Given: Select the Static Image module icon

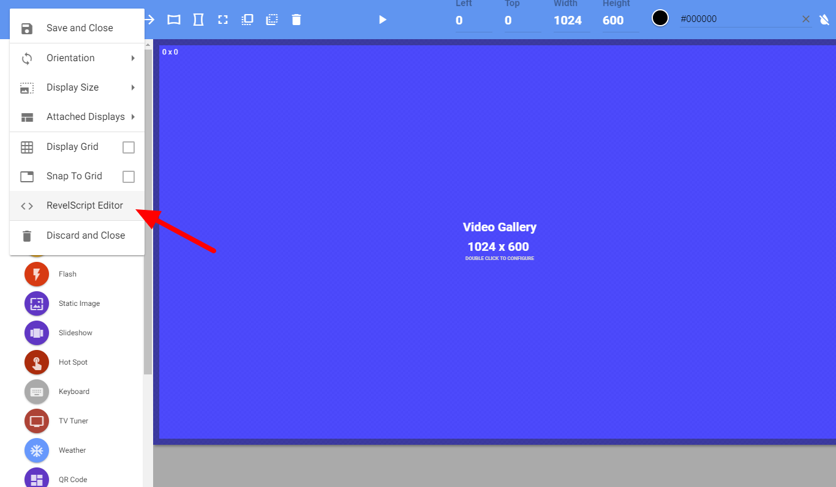Looking at the screenshot, I should coord(37,303).
